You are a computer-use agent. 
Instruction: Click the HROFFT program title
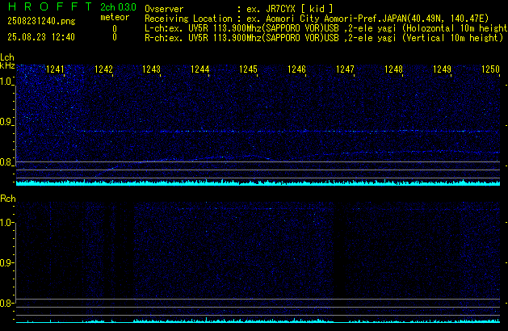[49, 6]
